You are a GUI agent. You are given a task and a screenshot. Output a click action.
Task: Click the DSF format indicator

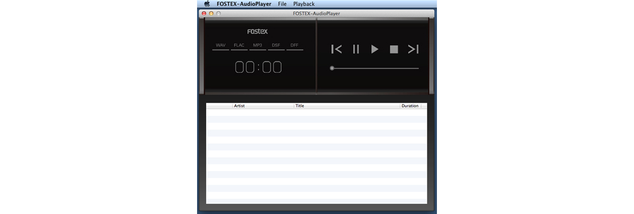pos(276,45)
